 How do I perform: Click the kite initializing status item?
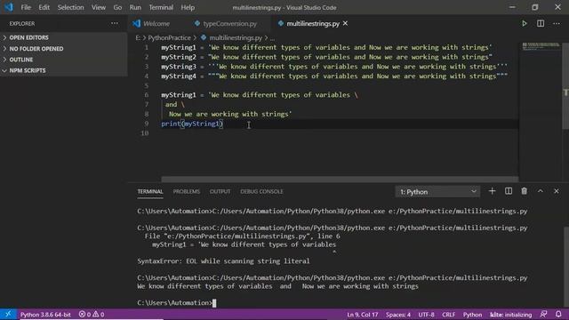[510, 315]
